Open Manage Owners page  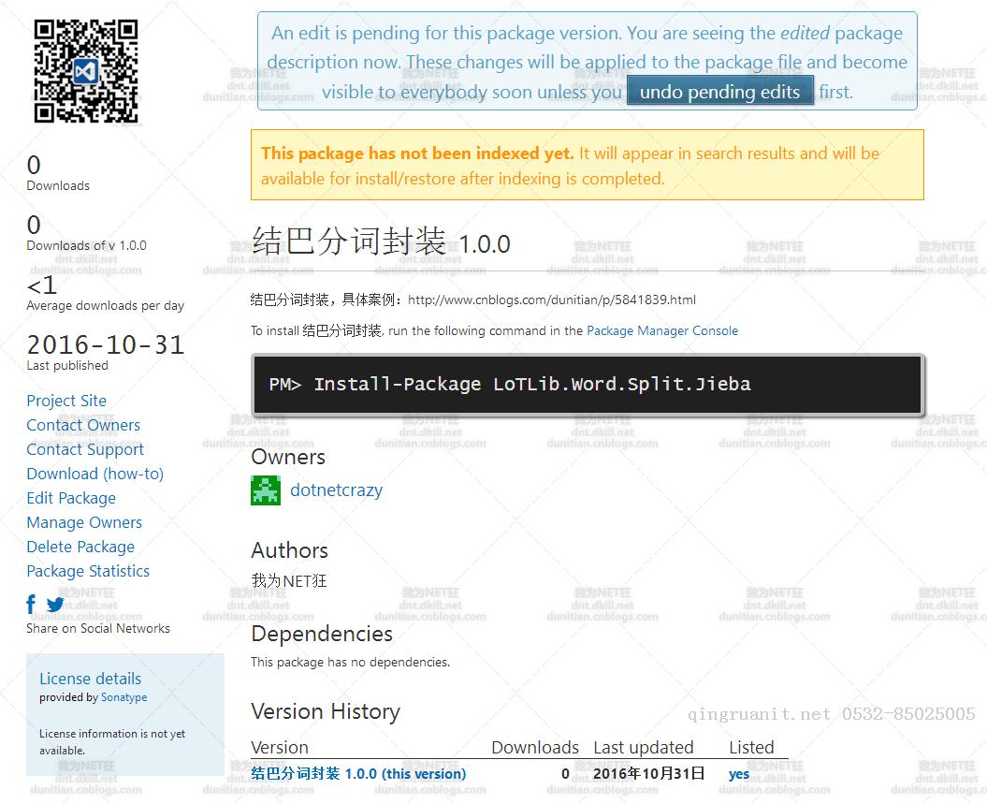[x=84, y=522]
